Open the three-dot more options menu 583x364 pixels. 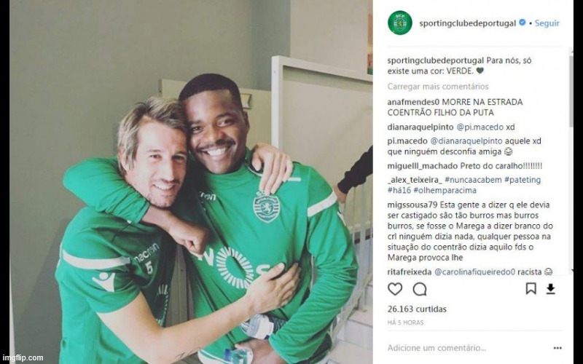[557, 348]
